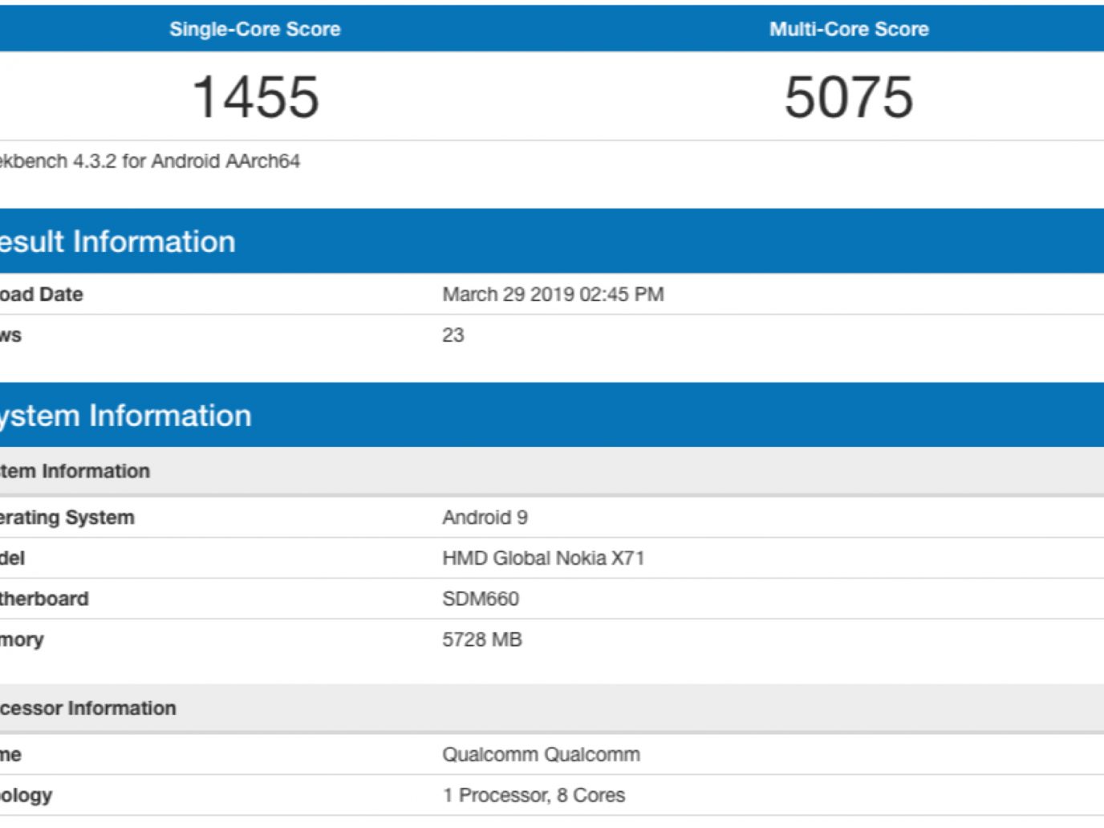
Task: Select the multi-core score value 5075
Action: click(x=849, y=97)
